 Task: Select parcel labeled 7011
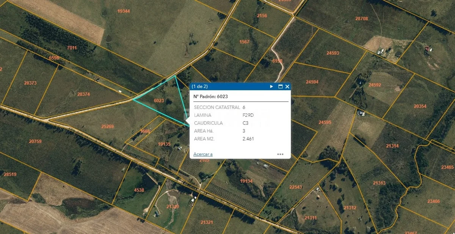point(72,48)
